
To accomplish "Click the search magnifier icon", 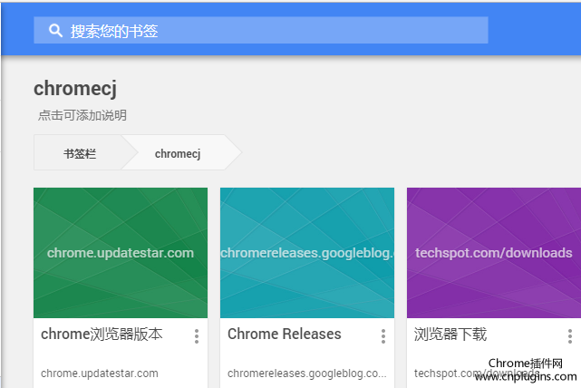I will [55, 31].
